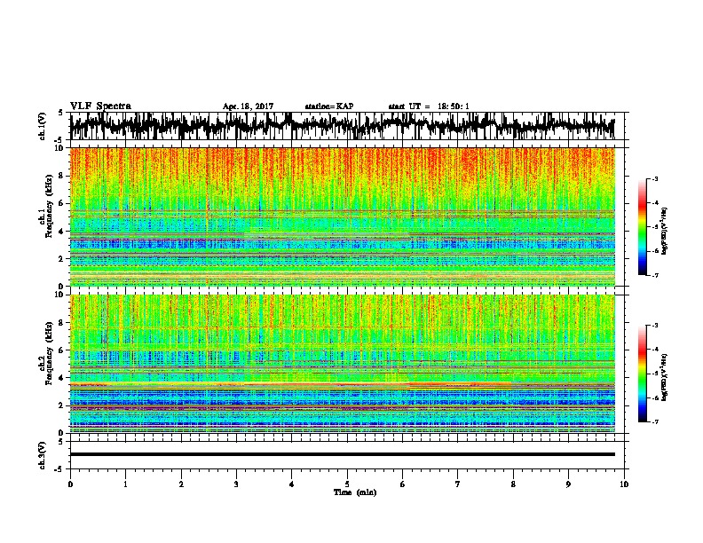Screen dimensions: 703x543
Task: Click the "station=KAP" header text
Action: pos(329,106)
